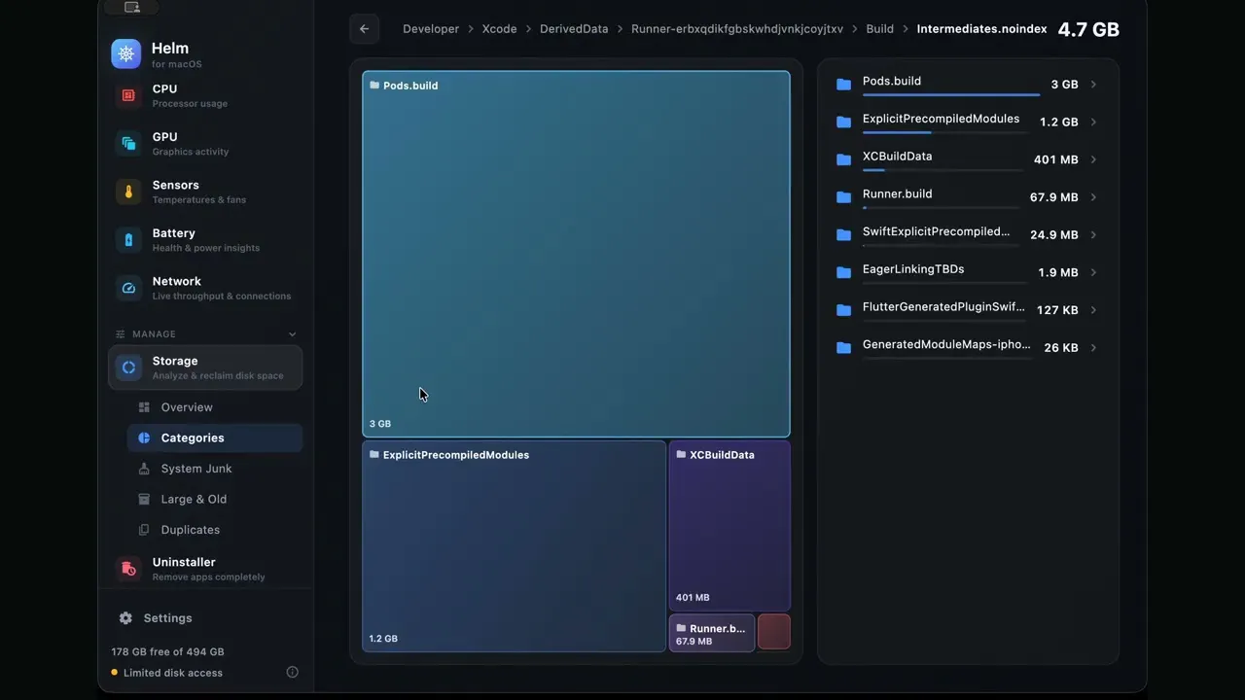Expand the 24.9 MB row chevron
The width and height of the screenshot is (1245, 700).
pyautogui.click(x=1093, y=234)
